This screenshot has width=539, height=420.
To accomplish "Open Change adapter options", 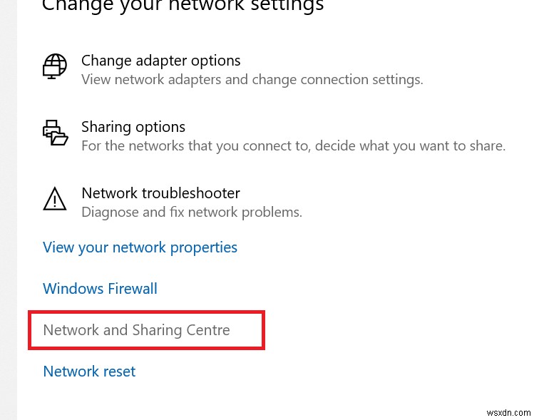I will tap(160, 61).
